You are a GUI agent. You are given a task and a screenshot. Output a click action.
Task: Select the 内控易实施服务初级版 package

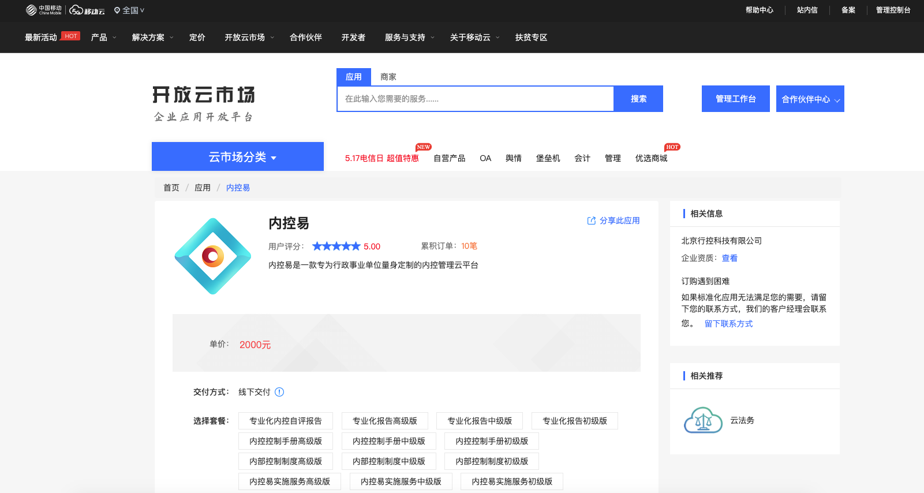pyautogui.click(x=512, y=481)
